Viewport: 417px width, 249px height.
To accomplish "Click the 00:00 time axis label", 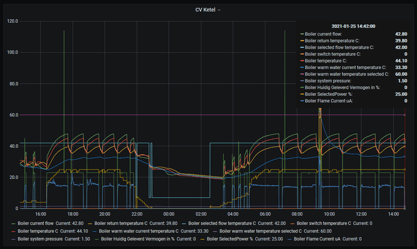I will (169, 214).
